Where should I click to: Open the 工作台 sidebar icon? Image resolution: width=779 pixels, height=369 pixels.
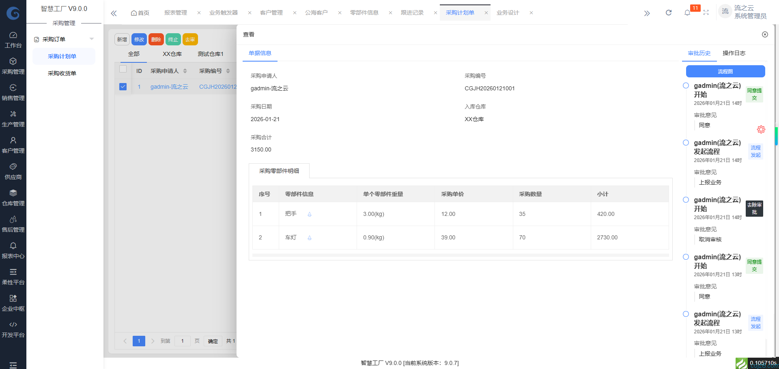tap(13, 39)
